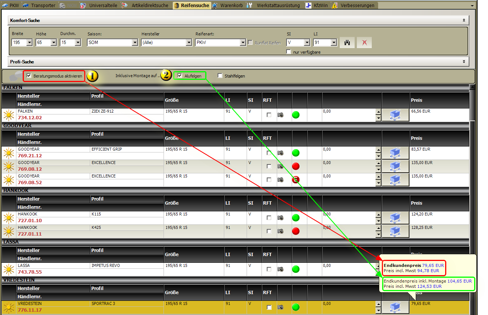
Task: Open the Warenkorb tab
Action: coord(228,6)
